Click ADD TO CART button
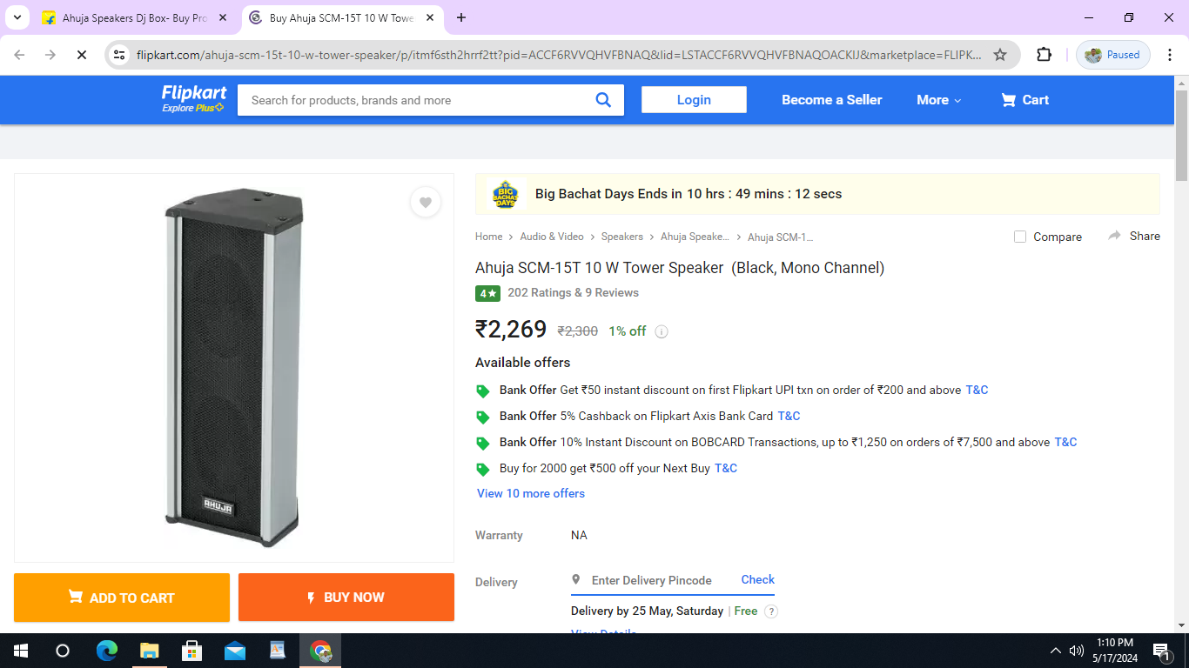 (x=122, y=598)
